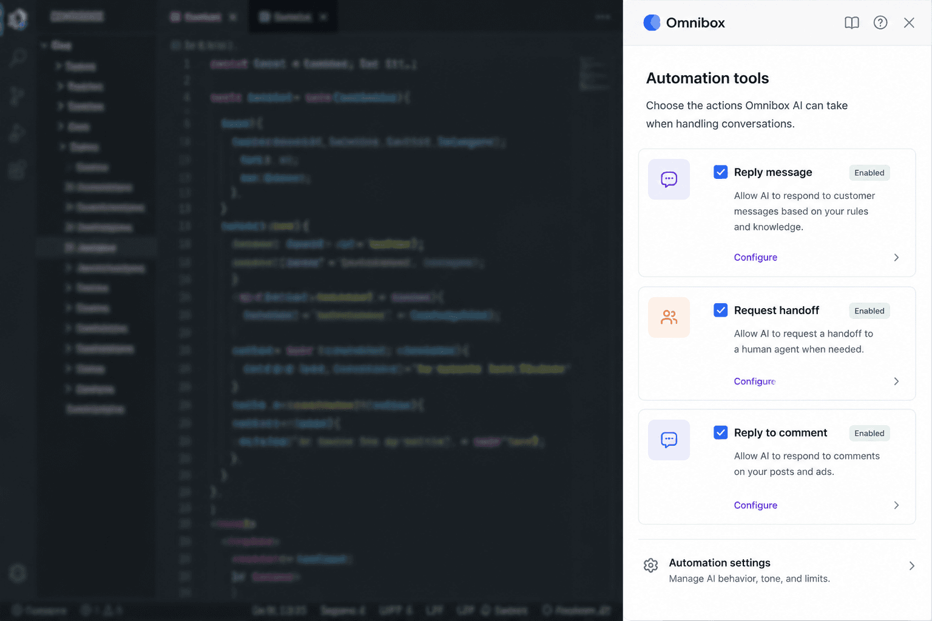Click the Enabled badge on Reply message
Viewport: 932px width, 621px height.
(869, 173)
